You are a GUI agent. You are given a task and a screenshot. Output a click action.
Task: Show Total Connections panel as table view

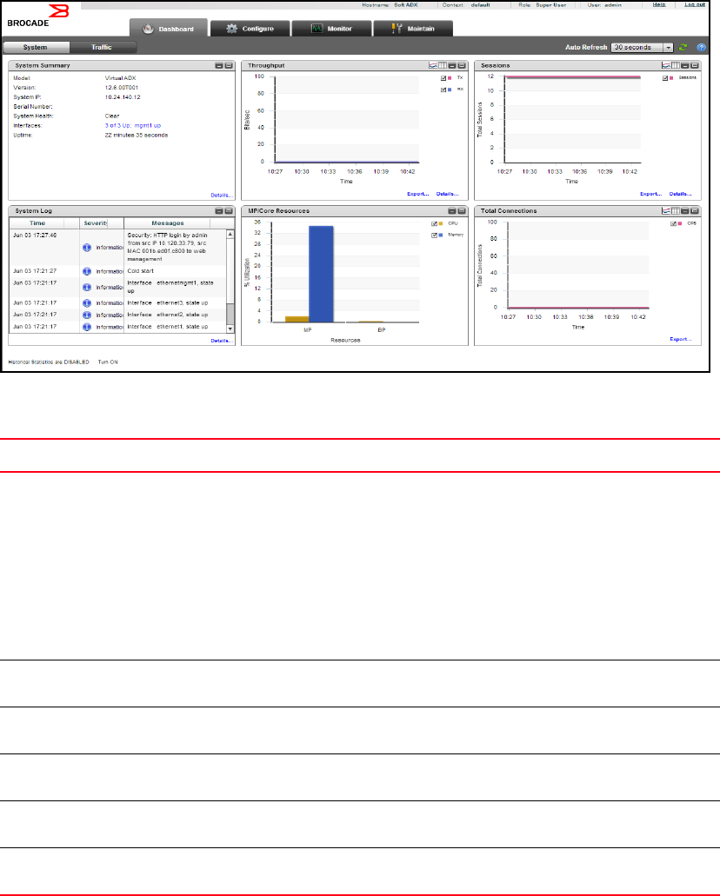[675, 211]
